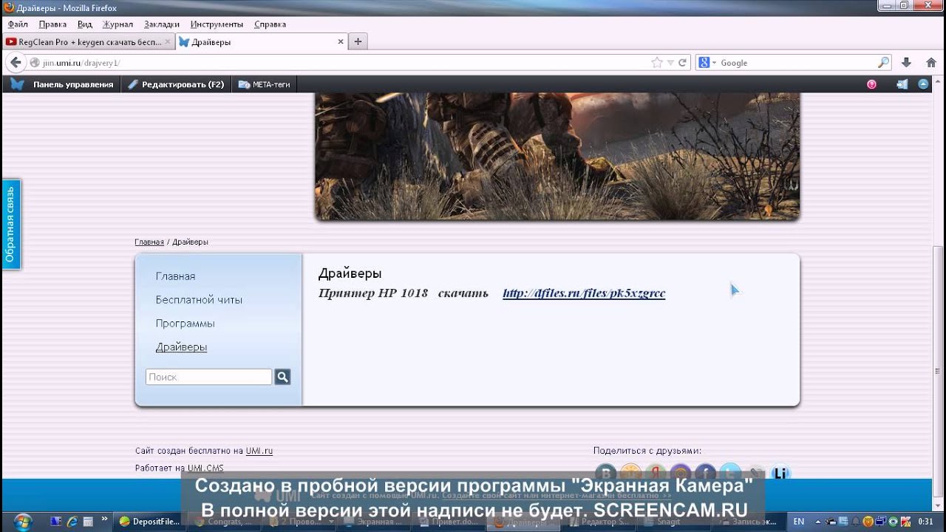946x532 pixels.
Task: Open the Google search engine dropdown
Action: (x=707, y=63)
